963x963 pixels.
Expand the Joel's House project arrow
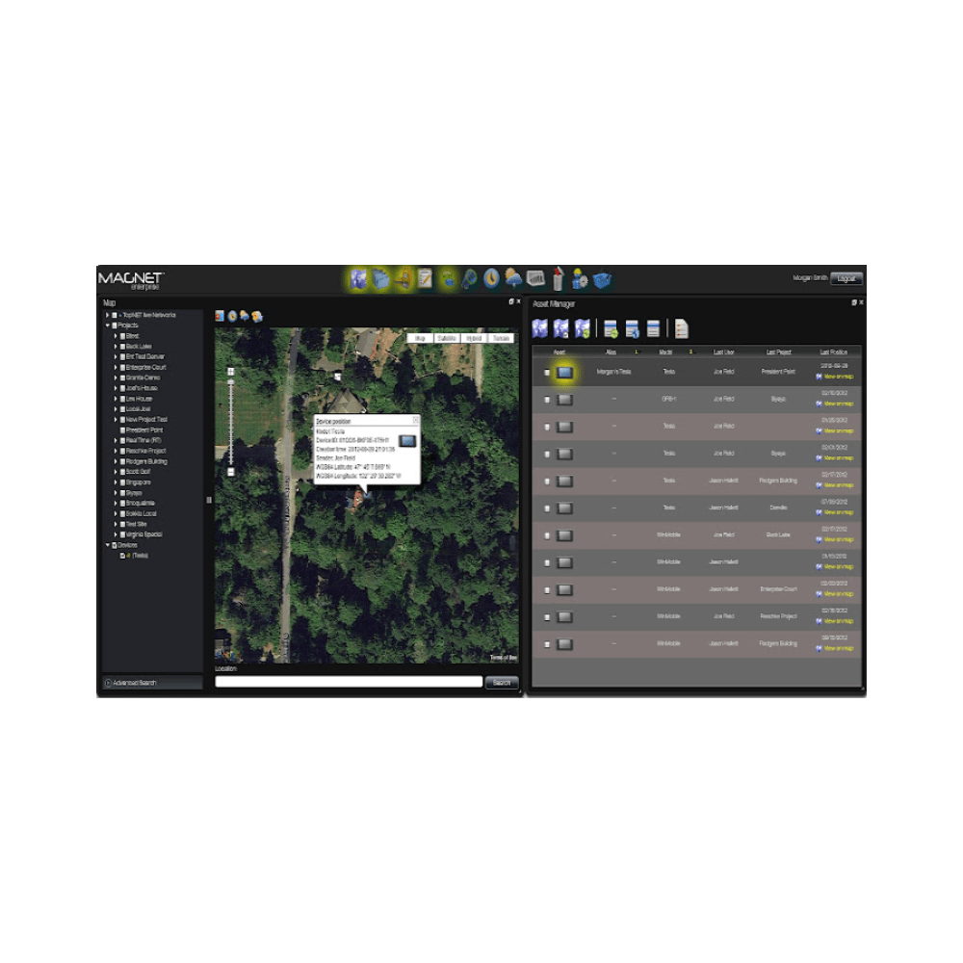(116, 389)
